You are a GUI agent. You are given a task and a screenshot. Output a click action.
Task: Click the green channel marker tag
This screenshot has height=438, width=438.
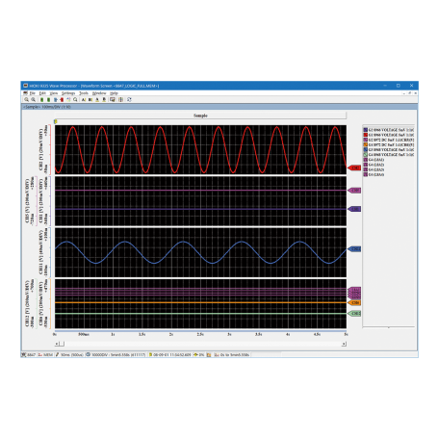pyautogui.click(x=354, y=313)
